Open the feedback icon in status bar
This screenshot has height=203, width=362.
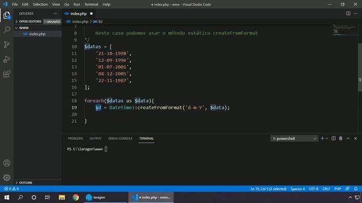coord(347,189)
